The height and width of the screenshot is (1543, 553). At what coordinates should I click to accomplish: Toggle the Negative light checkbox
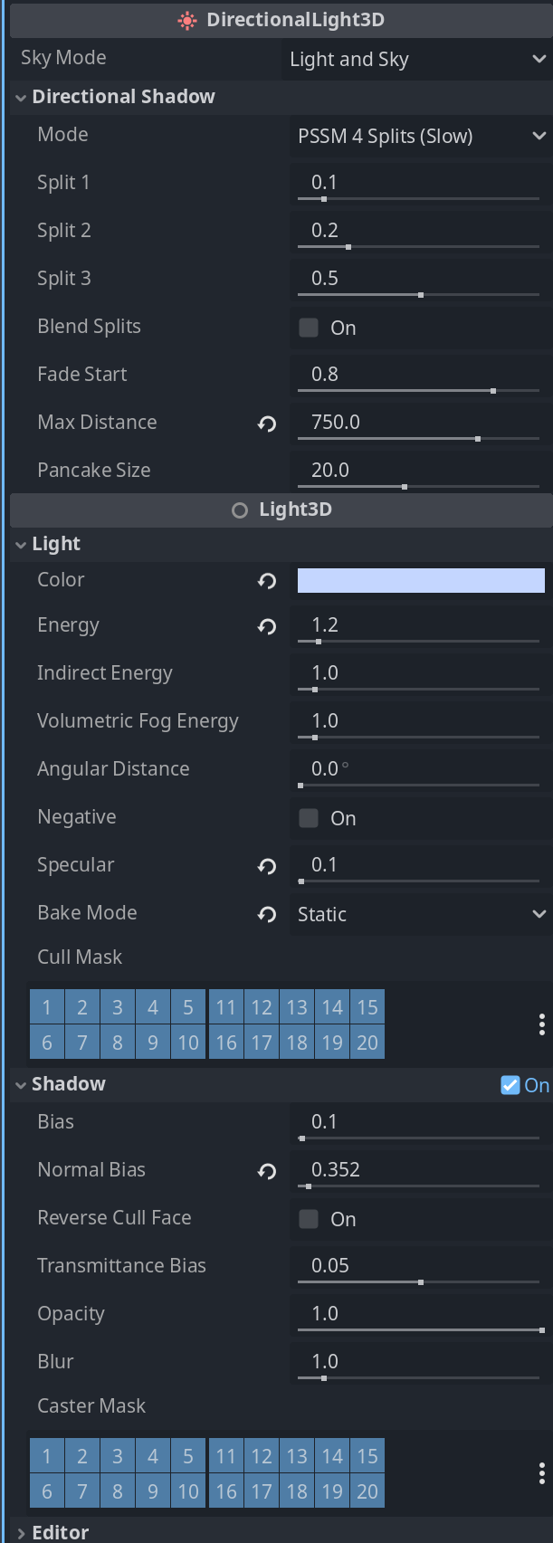309,818
